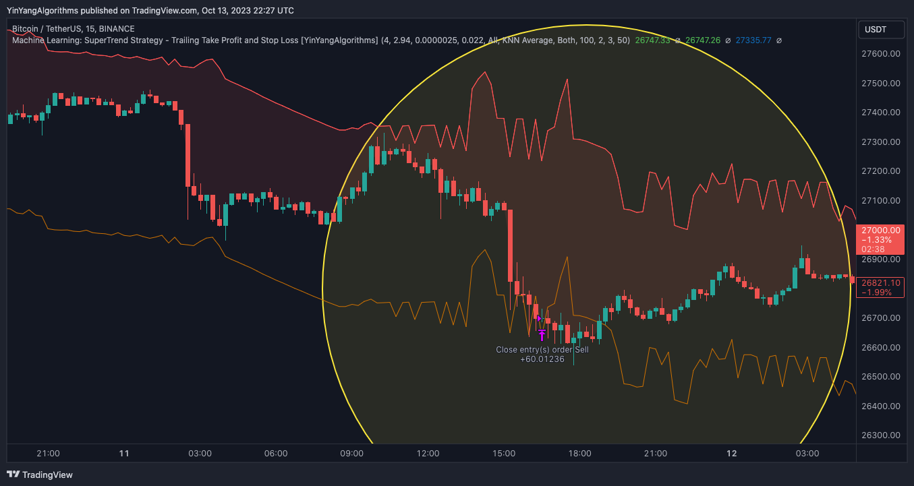Click the 21:00 label before date 12

click(656, 453)
